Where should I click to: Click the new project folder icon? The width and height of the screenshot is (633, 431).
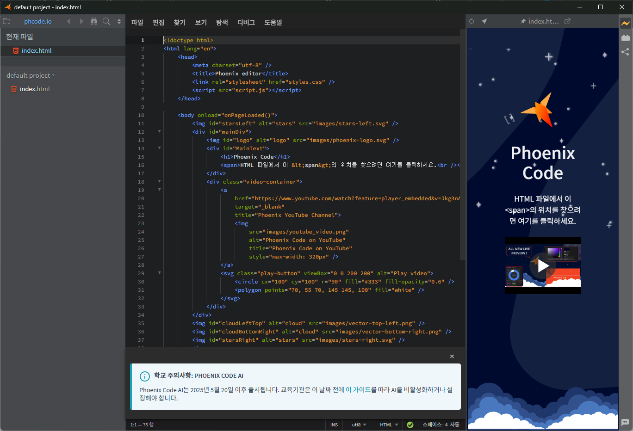[x=6, y=21]
